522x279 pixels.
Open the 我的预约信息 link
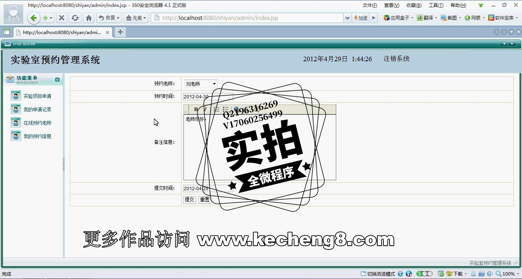click(x=37, y=136)
